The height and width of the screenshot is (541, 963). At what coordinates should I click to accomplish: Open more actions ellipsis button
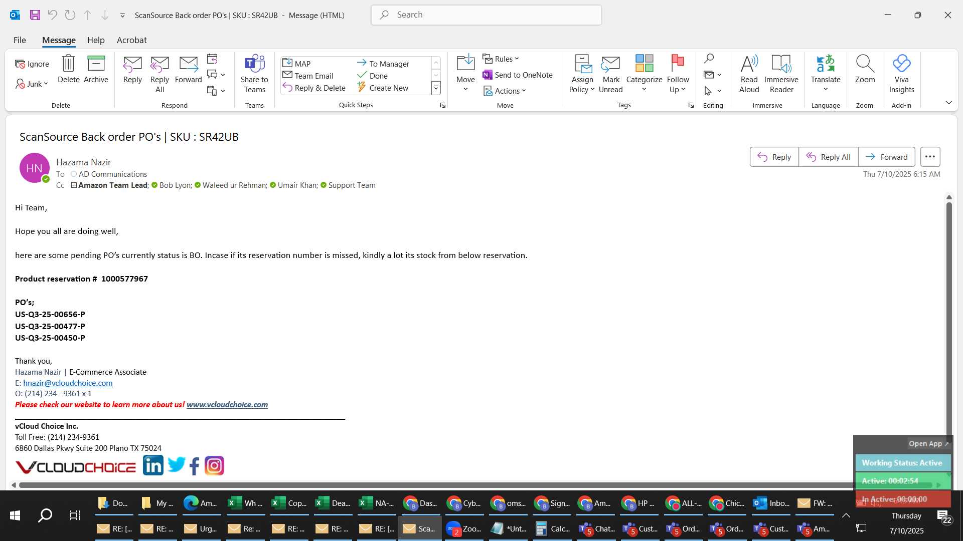tap(930, 157)
